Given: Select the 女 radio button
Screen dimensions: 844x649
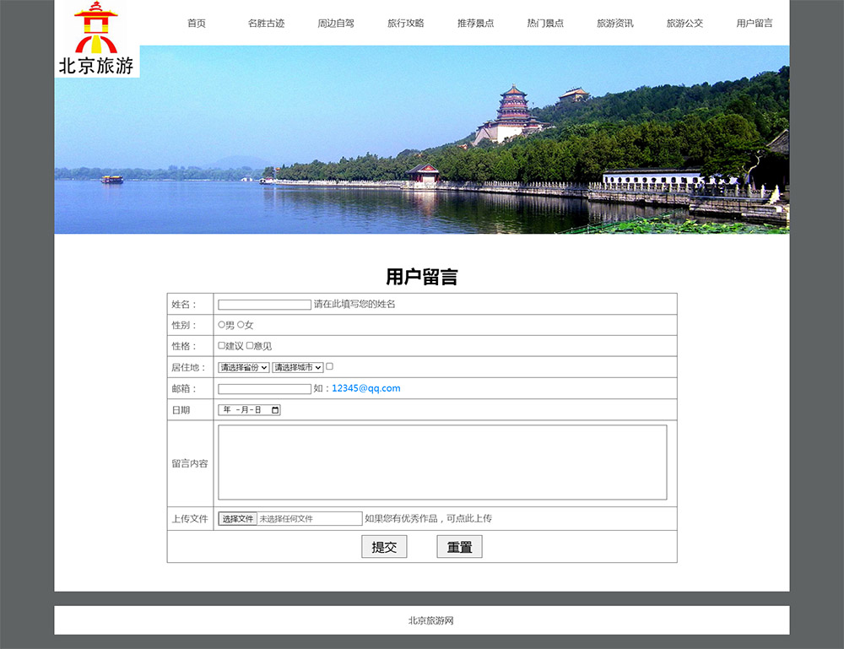Looking at the screenshot, I should 241,324.
